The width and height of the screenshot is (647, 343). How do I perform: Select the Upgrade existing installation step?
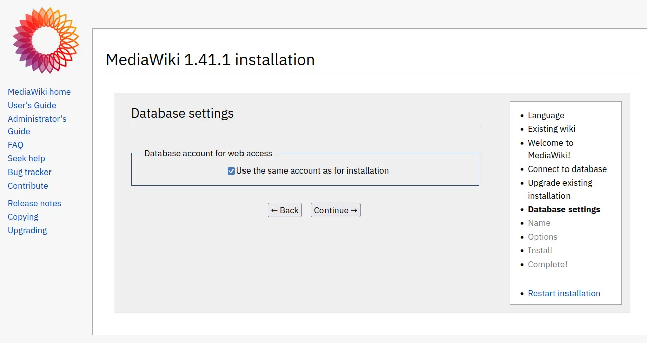pos(560,189)
